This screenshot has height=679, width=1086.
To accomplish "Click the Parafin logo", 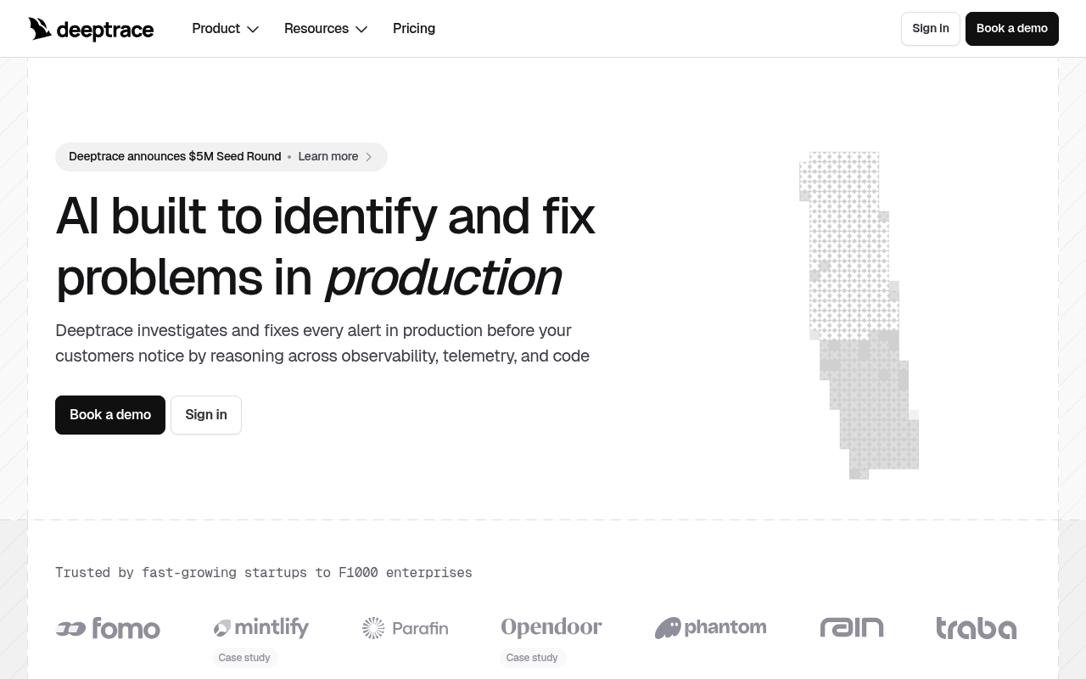I will 406,628.
